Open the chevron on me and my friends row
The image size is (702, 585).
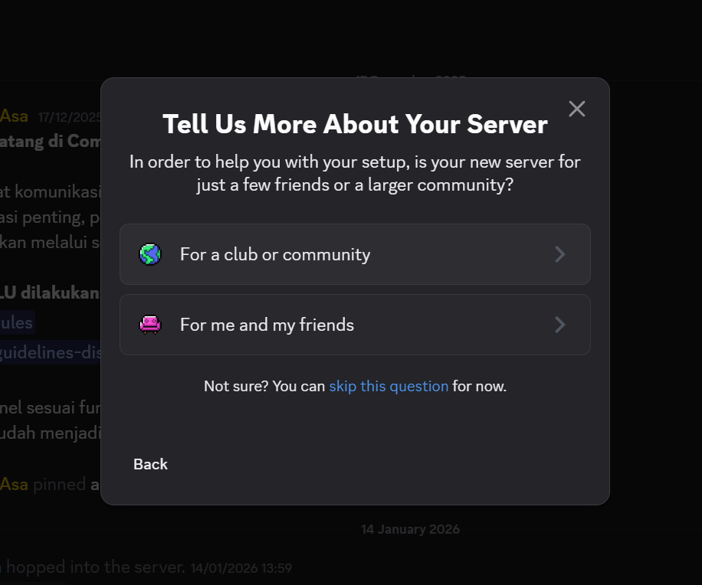coord(559,325)
